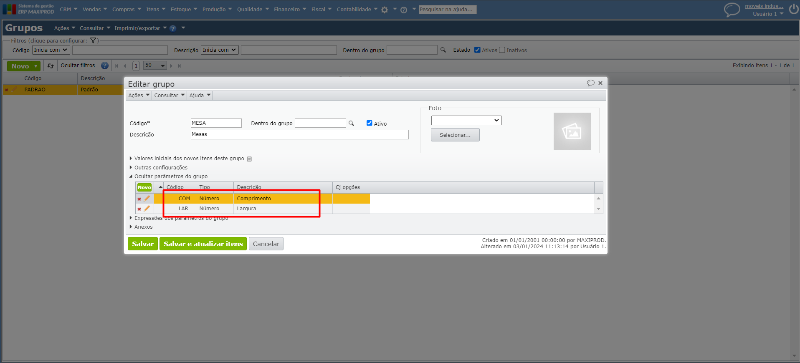Check the Inativos filter checkbox
Screen dimensions: 800x363
[x=502, y=50]
